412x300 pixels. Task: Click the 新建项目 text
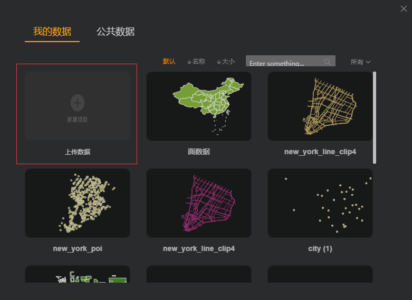click(x=77, y=119)
